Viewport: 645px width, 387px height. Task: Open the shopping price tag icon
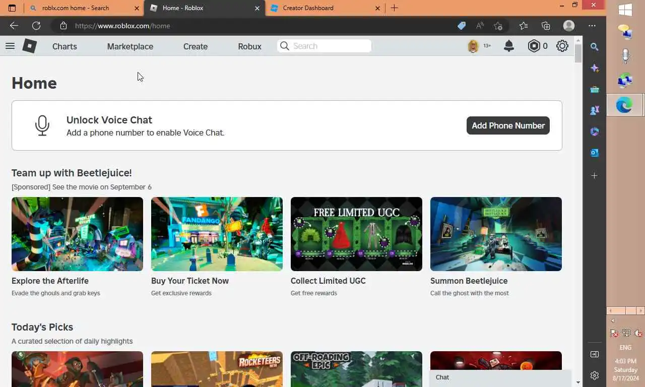462,26
